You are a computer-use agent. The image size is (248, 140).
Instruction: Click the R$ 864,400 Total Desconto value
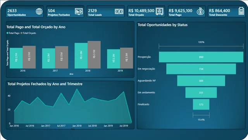pyautogui.click(x=220, y=10)
